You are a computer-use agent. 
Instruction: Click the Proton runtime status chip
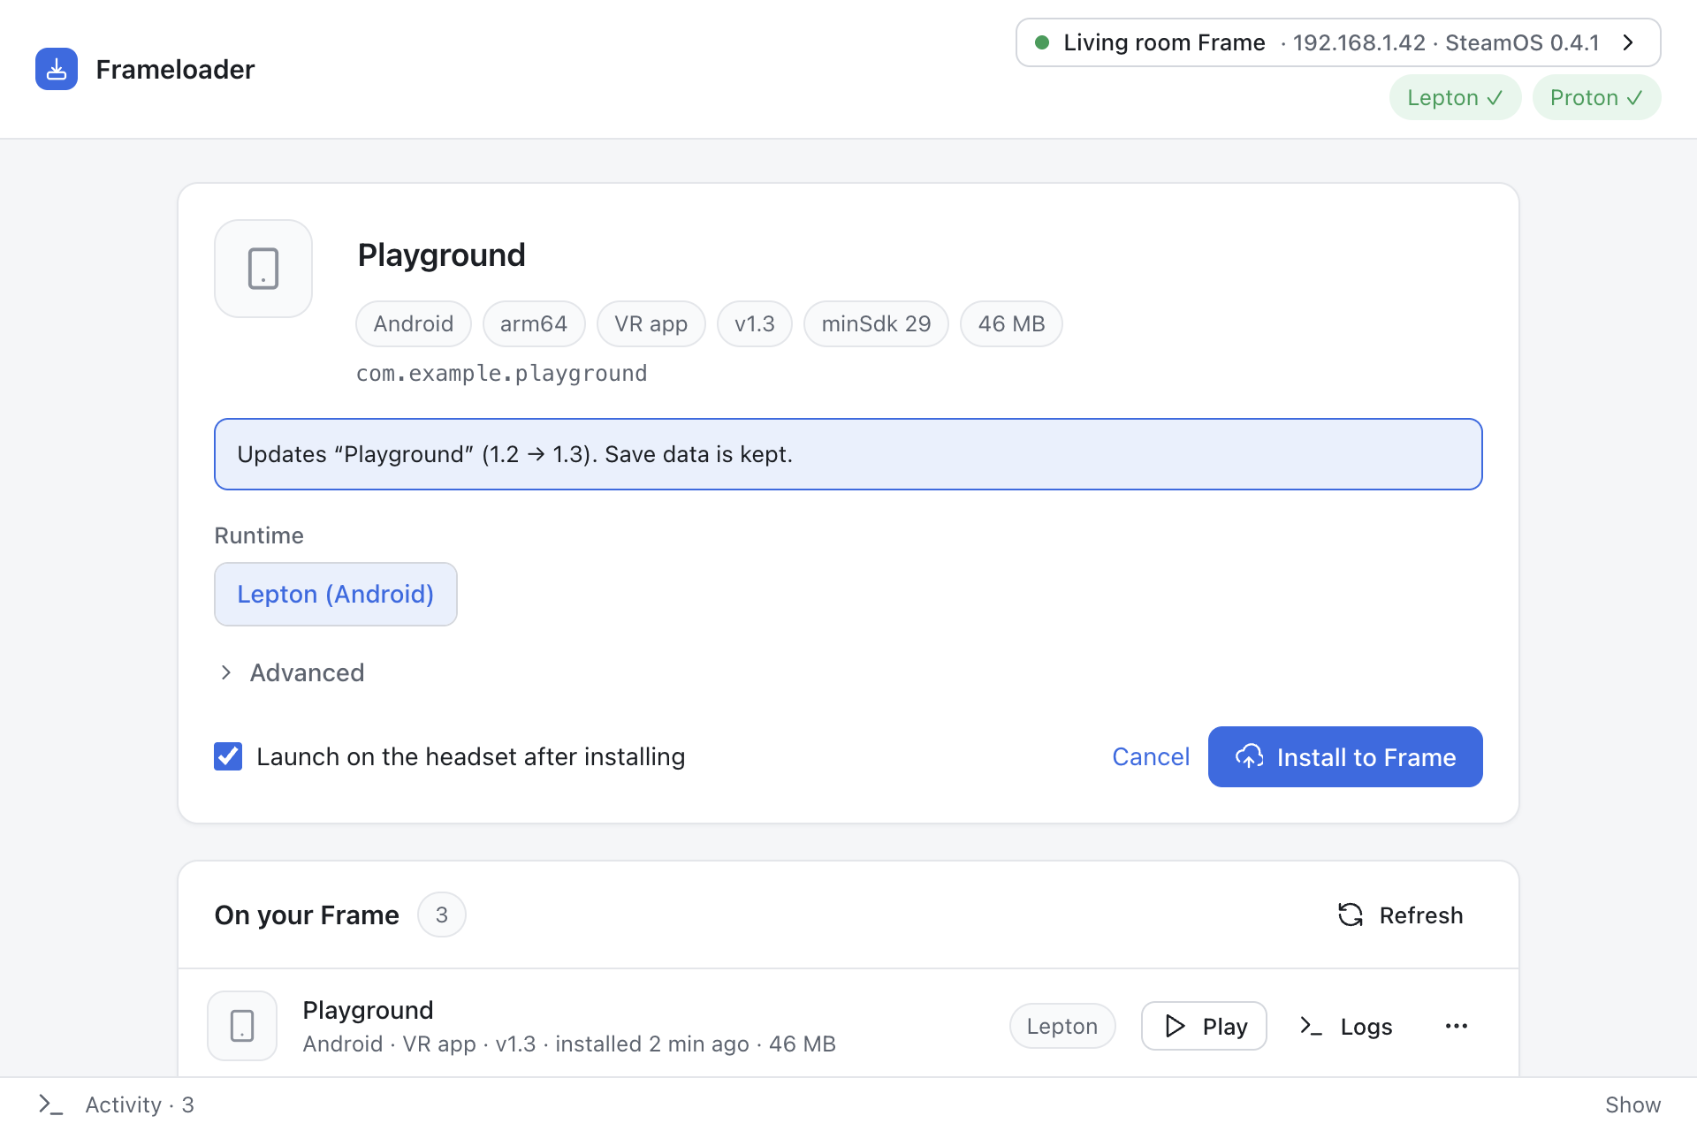tap(1596, 97)
